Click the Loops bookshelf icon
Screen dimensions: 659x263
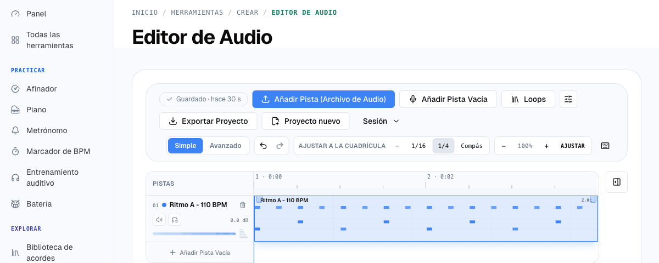click(515, 99)
